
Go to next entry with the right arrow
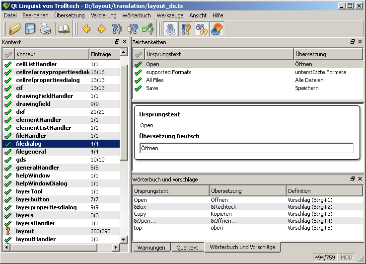tap(101, 29)
